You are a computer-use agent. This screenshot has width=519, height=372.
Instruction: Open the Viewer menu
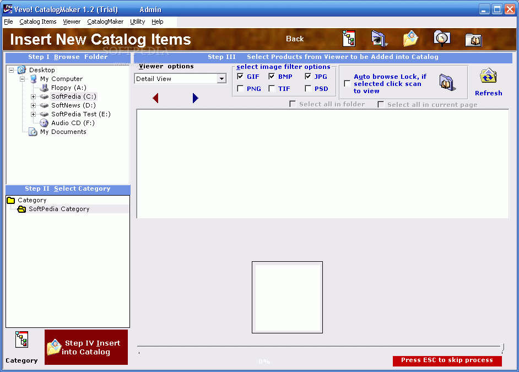(x=72, y=21)
